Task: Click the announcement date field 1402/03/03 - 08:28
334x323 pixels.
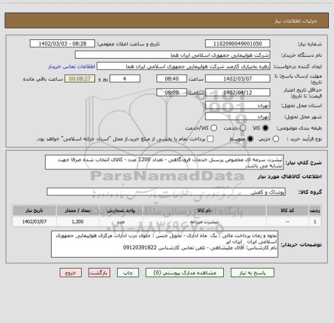Action: (x=63, y=43)
